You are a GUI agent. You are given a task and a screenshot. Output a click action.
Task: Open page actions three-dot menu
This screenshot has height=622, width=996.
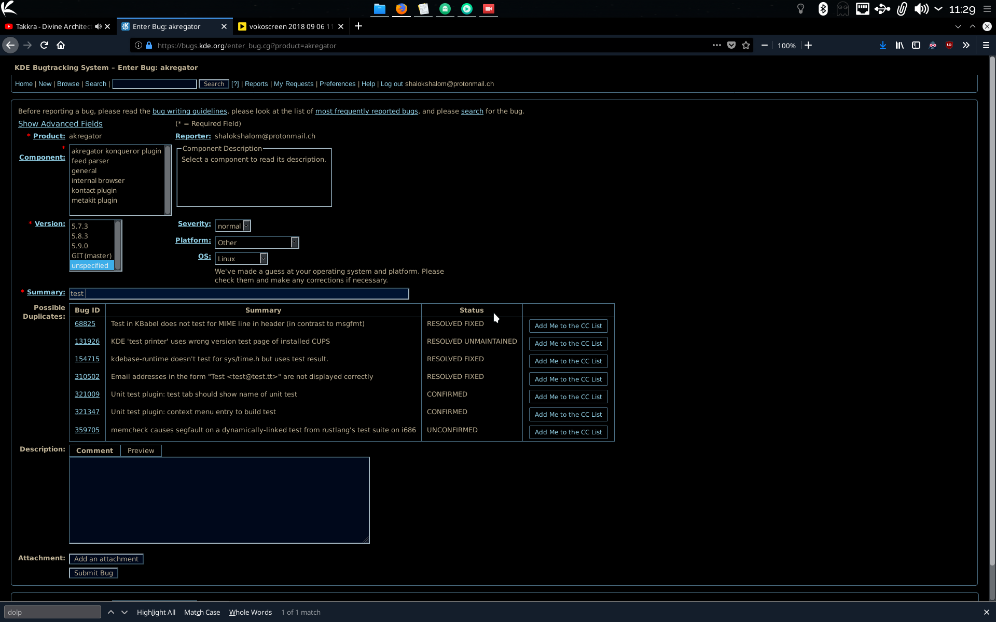717,45
